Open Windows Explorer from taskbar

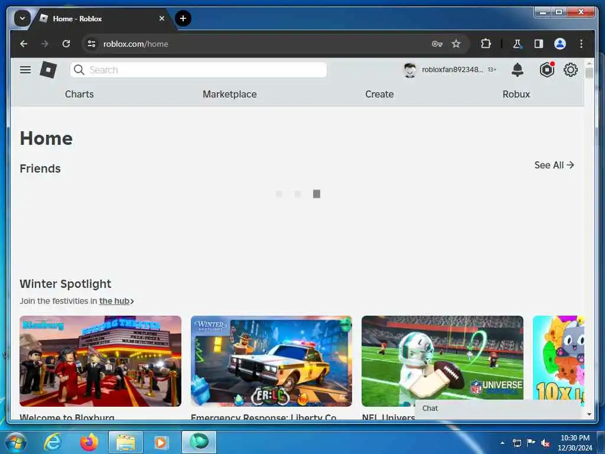(x=126, y=442)
